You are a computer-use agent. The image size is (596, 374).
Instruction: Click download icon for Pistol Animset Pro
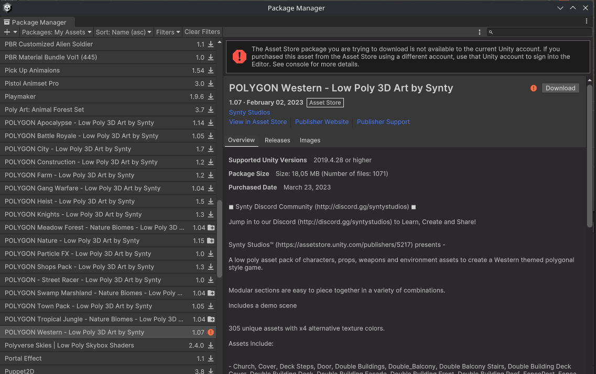(211, 84)
